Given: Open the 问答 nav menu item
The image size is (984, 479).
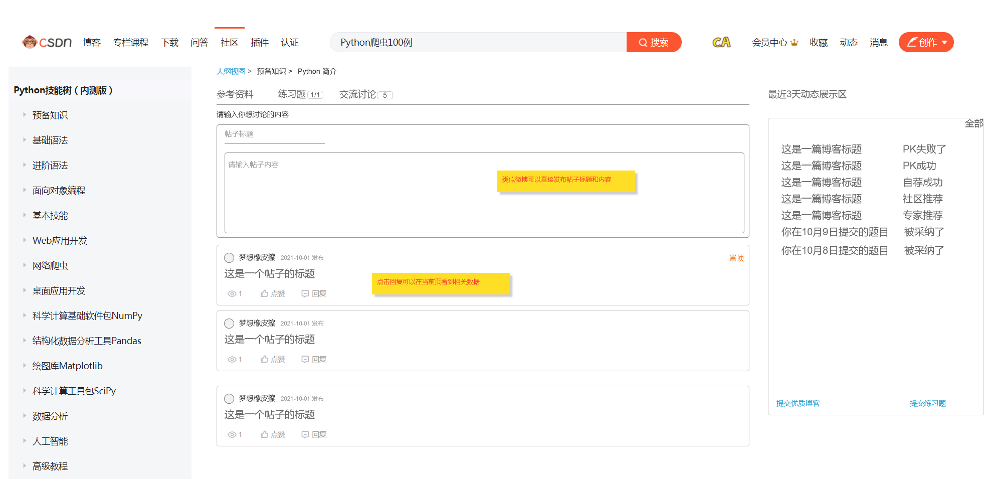Looking at the screenshot, I should [x=200, y=43].
